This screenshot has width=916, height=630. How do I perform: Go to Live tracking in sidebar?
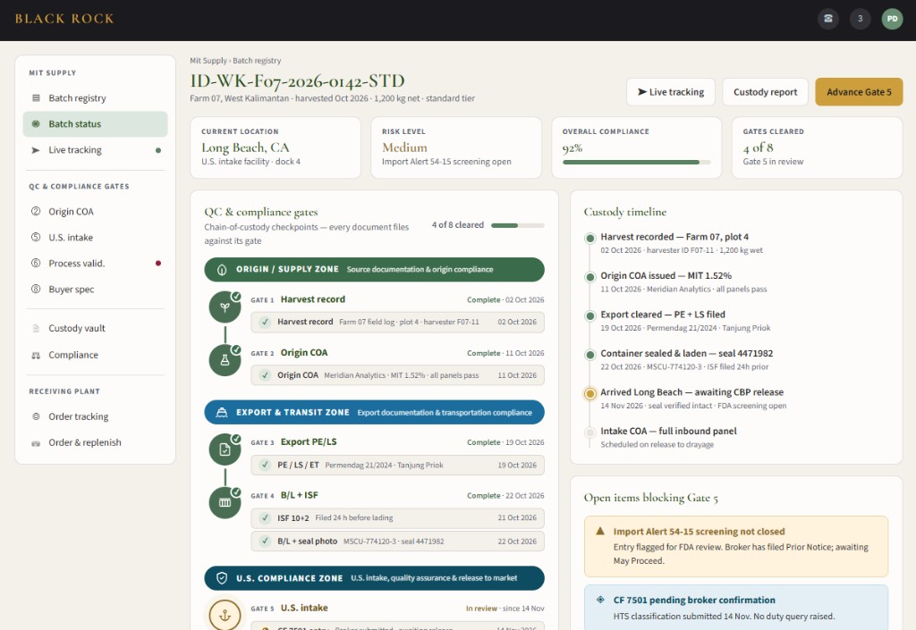[x=95, y=150]
